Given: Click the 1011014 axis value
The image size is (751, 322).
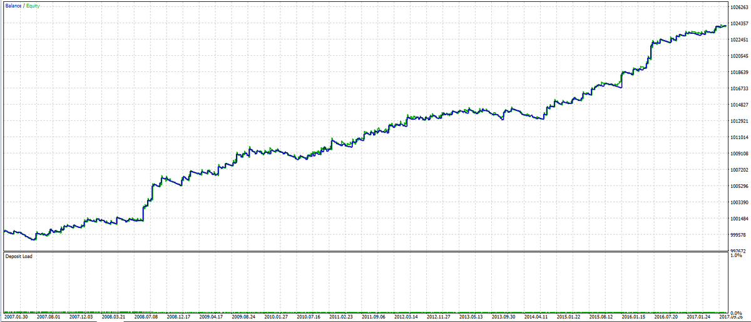Looking at the screenshot, I should point(740,137).
